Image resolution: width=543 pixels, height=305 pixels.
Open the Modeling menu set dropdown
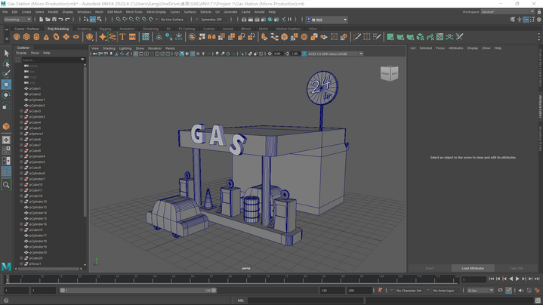[x=17, y=20]
